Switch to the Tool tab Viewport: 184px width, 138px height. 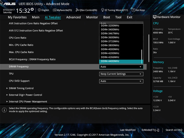[118, 17]
